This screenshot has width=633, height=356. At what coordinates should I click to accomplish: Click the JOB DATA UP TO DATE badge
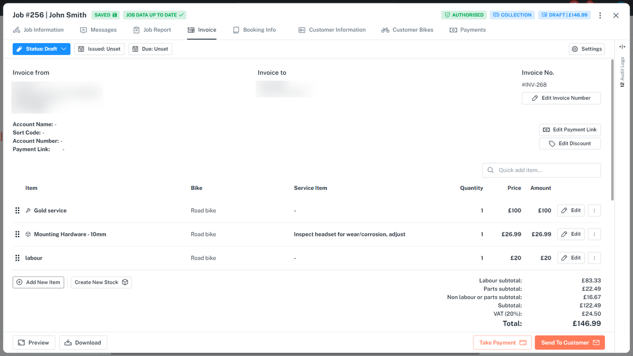[x=155, y=15]
